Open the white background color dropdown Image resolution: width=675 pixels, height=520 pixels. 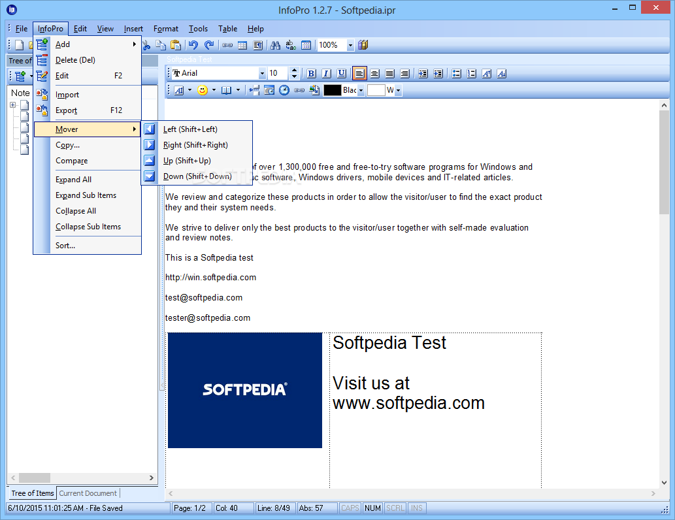(398, 90)
